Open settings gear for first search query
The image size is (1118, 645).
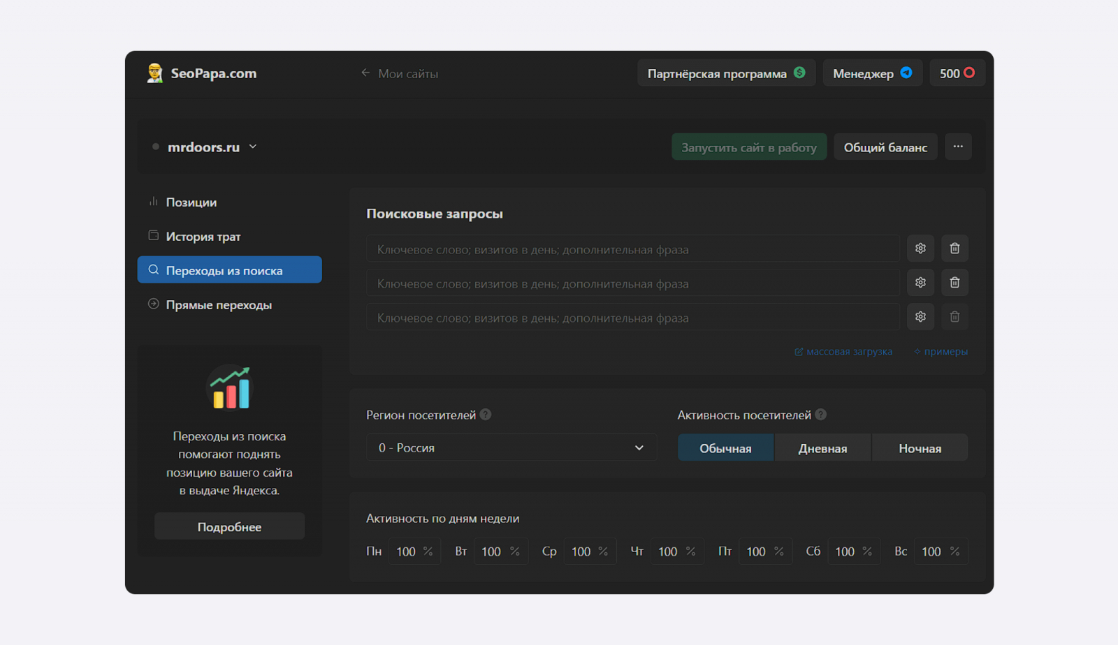point(920,249)
